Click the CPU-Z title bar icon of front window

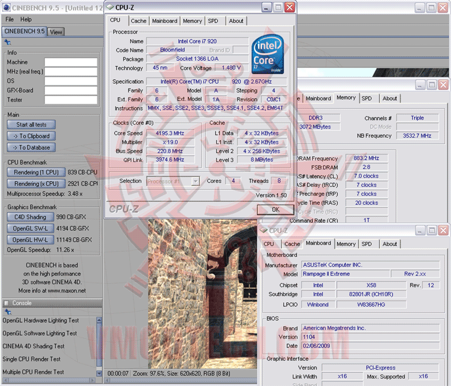[x=110, y=7]
